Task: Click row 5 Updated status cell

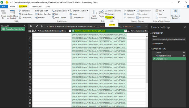Action: [x=99, y=48]
